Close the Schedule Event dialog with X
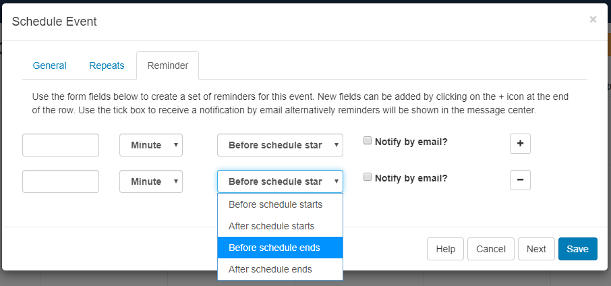The width and height of the screenshot is (611, 286). point(593,20)
